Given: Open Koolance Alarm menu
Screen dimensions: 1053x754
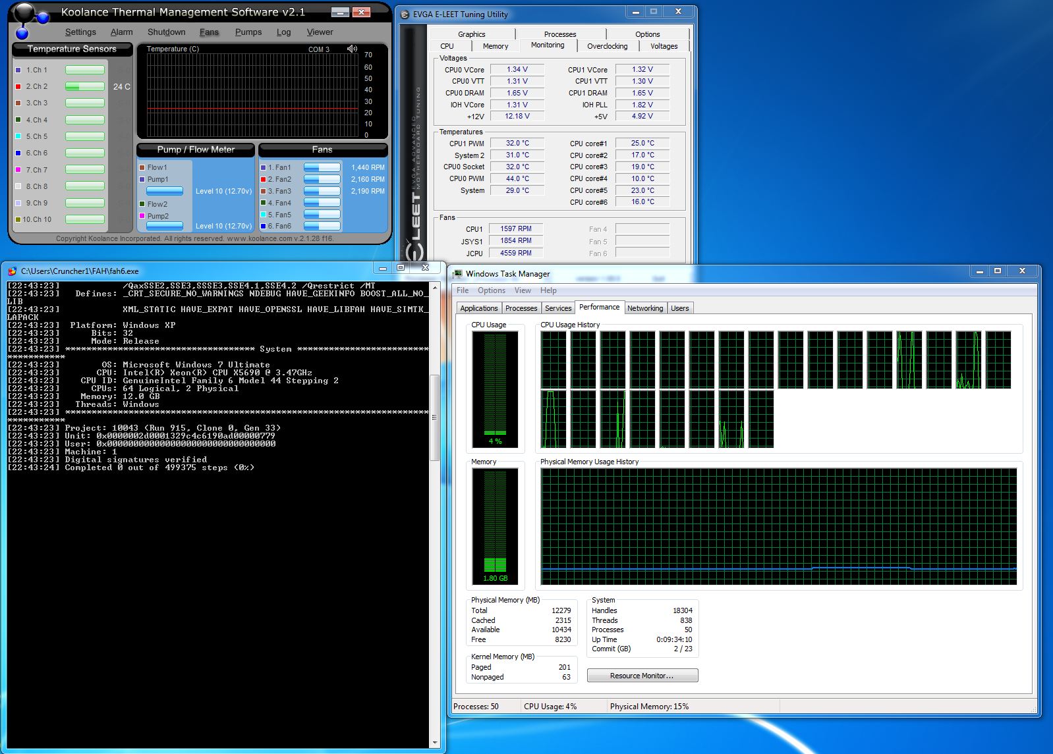Looking at the screenshot, I should pos(121,32).
